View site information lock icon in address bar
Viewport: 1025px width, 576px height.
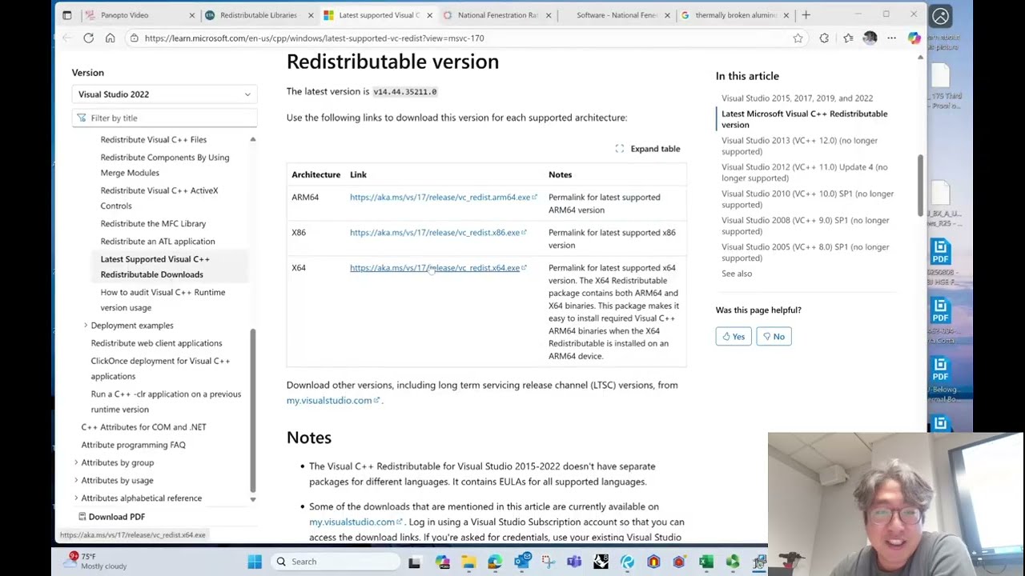[x=134, y=38]
